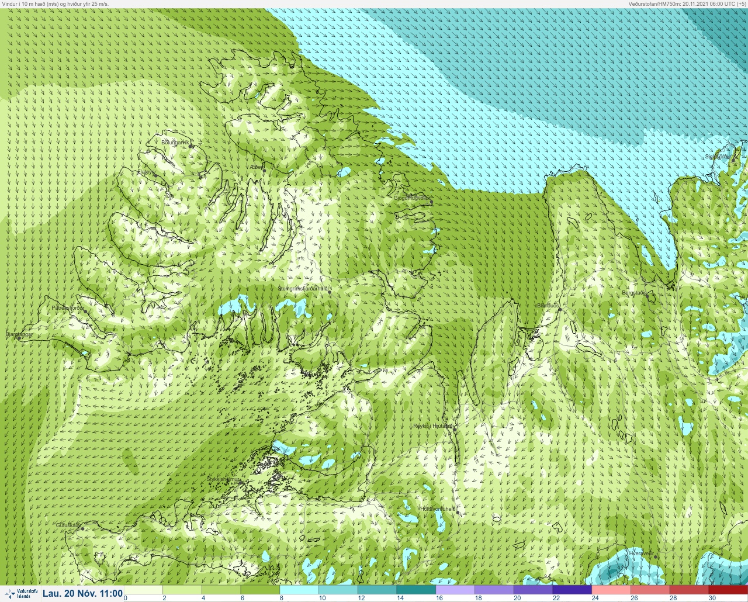Click the Blönduós station label
748x602 pixels.
548,306
